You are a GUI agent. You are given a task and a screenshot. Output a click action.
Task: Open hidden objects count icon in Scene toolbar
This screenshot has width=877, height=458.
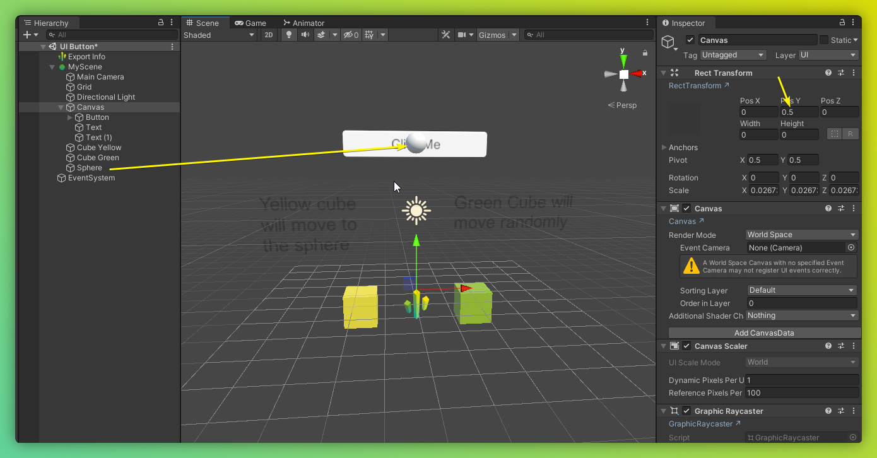(x=348, y=35)
